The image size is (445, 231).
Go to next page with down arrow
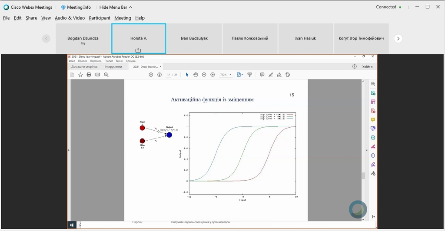(x=159, y=75)
